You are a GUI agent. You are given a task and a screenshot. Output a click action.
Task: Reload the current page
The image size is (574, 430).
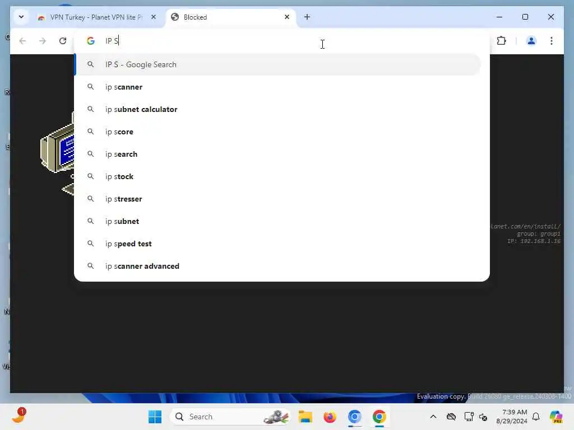(x=63, y=41)
